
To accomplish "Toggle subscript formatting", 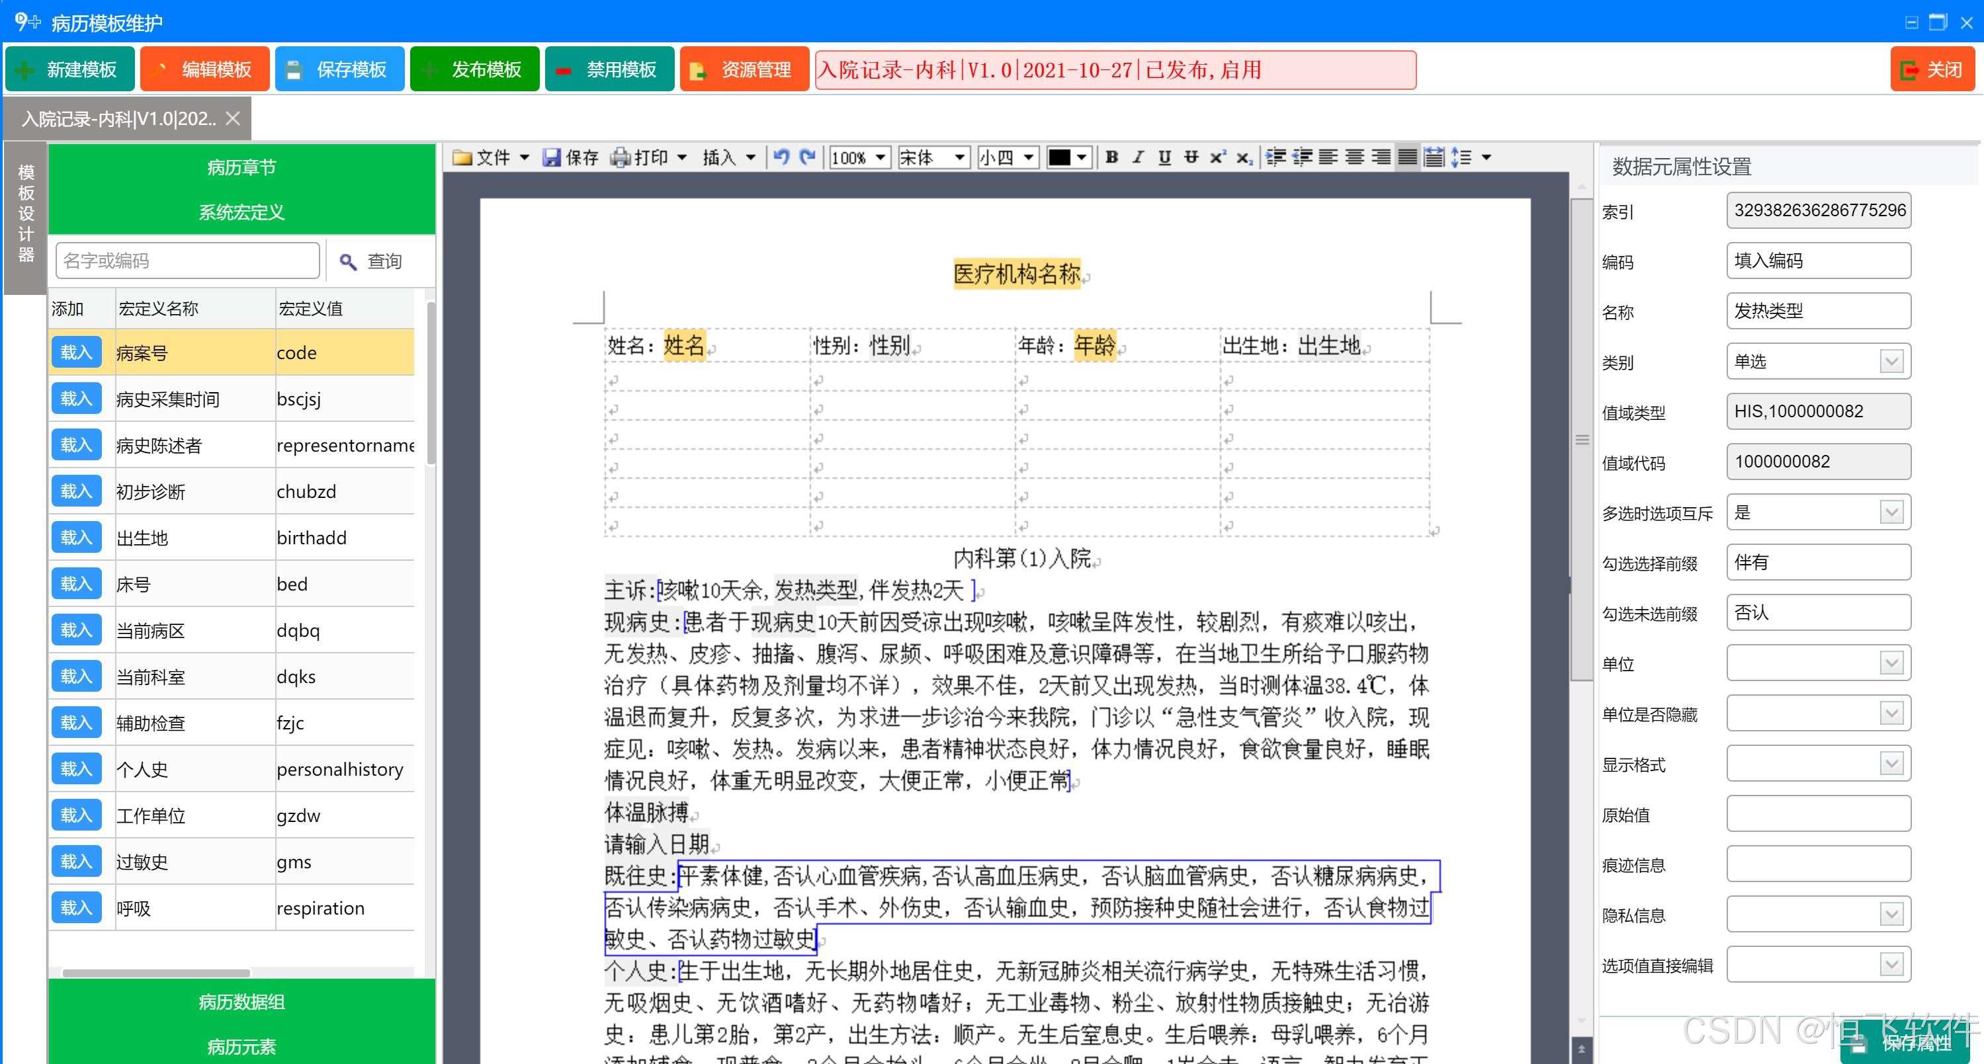I will point(1244,157).
